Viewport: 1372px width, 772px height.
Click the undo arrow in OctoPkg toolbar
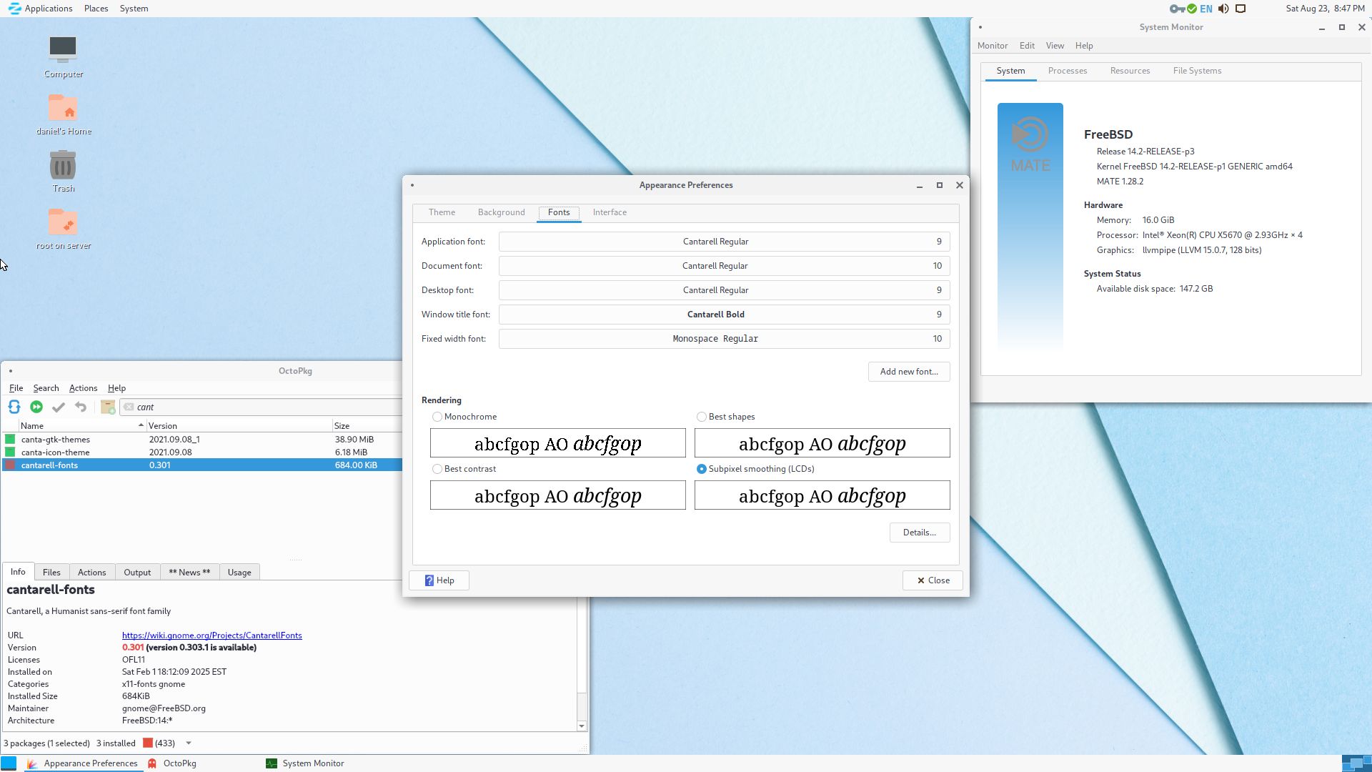[x=81, y=407]
